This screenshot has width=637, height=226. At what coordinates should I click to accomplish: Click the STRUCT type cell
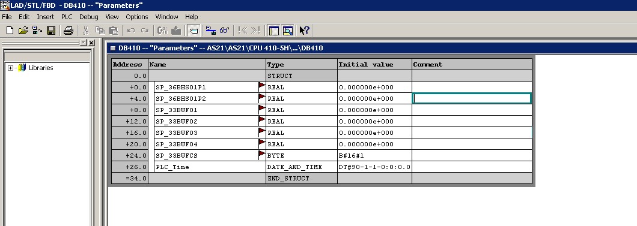(302, 76)
